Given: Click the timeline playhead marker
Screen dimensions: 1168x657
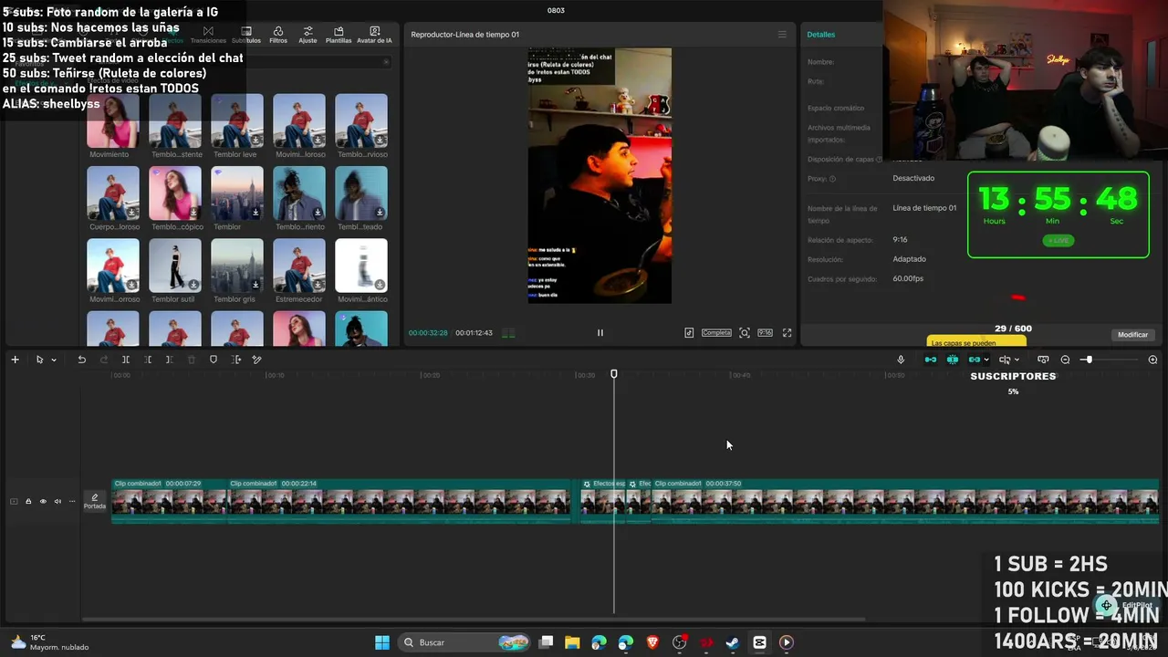Looking at the screenshot, I should coord(614,374).
